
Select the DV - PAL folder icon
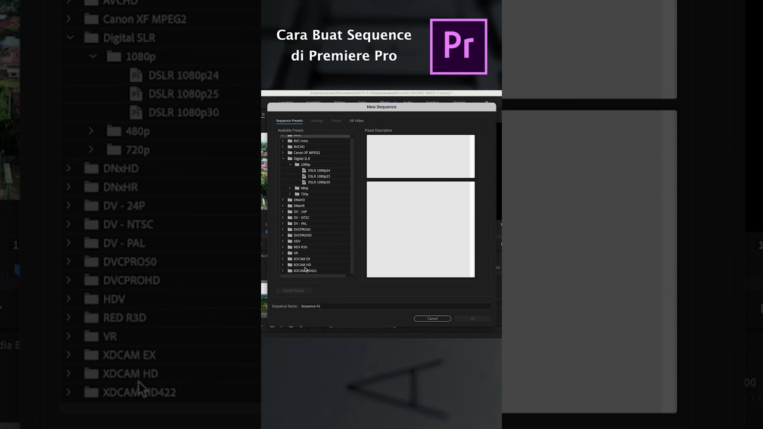click(x=290, y=223)
